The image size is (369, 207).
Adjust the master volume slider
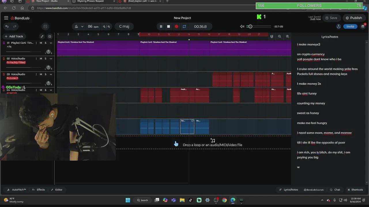[x=250, y=26]
